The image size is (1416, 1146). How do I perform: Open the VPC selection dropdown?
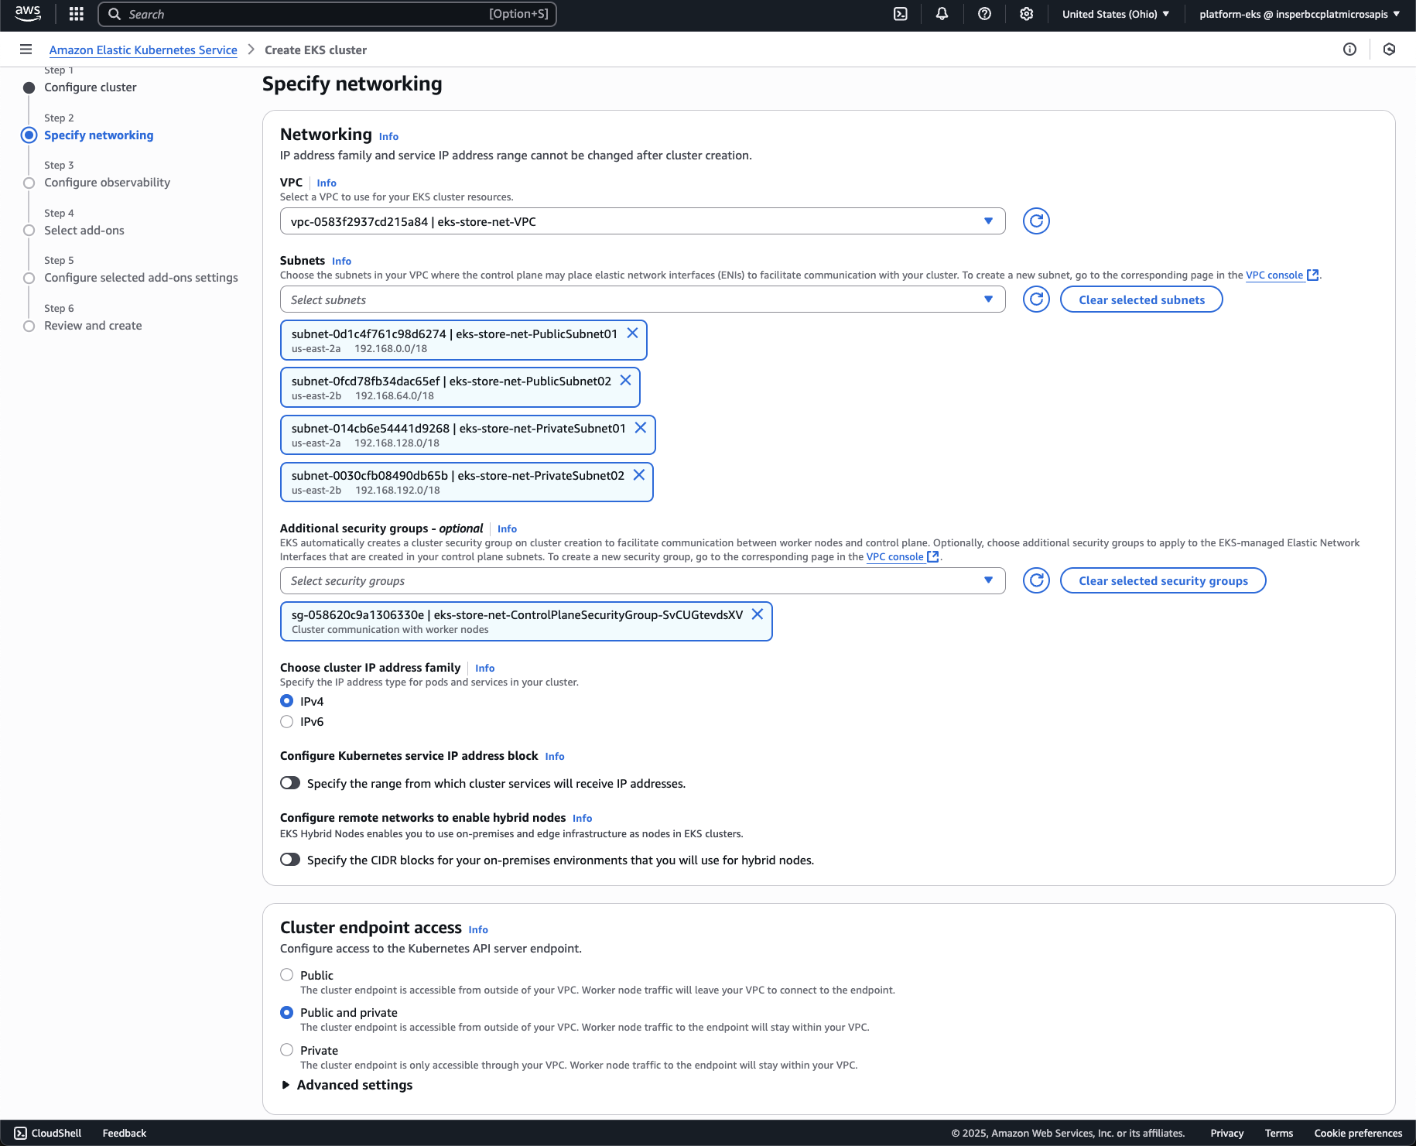point(642,221)
